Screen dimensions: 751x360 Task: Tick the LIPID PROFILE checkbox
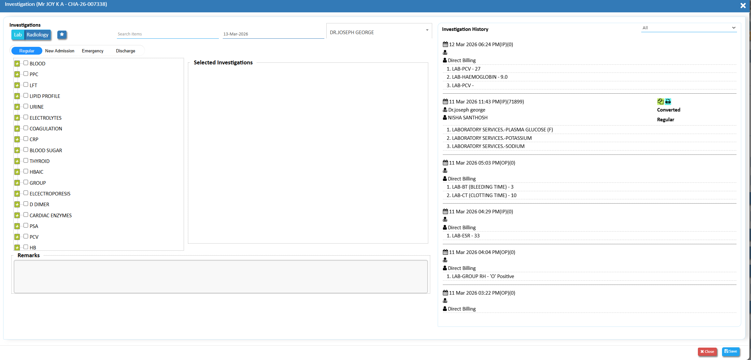coord(26,96)
